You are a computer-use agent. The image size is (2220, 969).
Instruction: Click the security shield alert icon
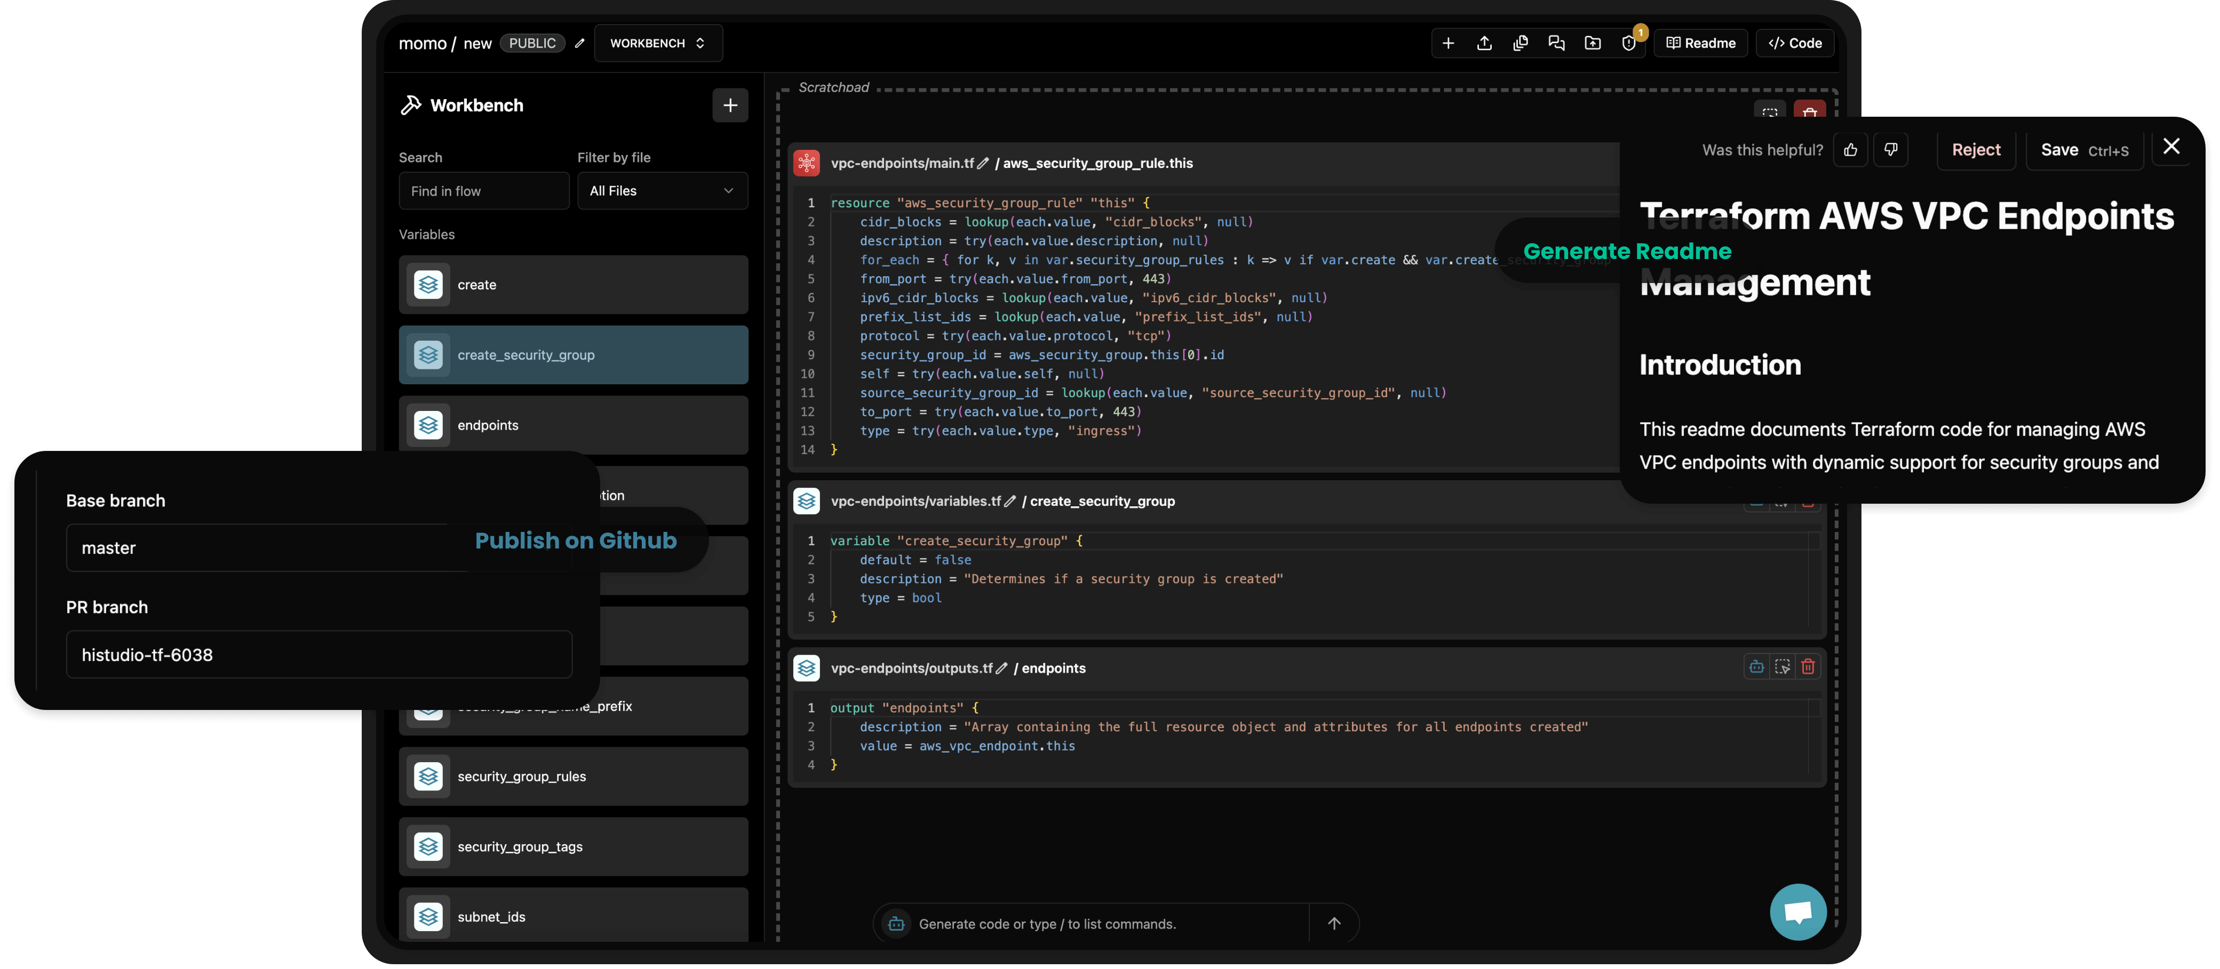[x=1629, y=43]
